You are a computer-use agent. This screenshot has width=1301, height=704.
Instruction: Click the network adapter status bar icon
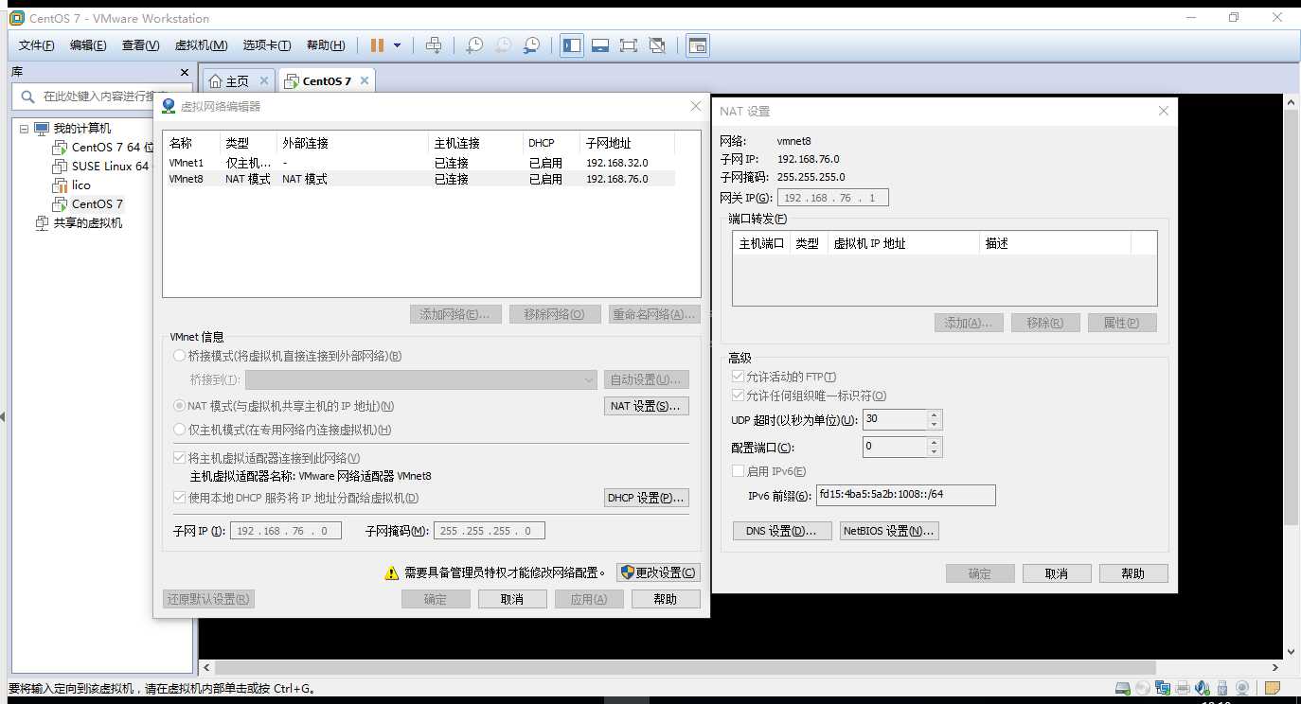point(1163,688)
